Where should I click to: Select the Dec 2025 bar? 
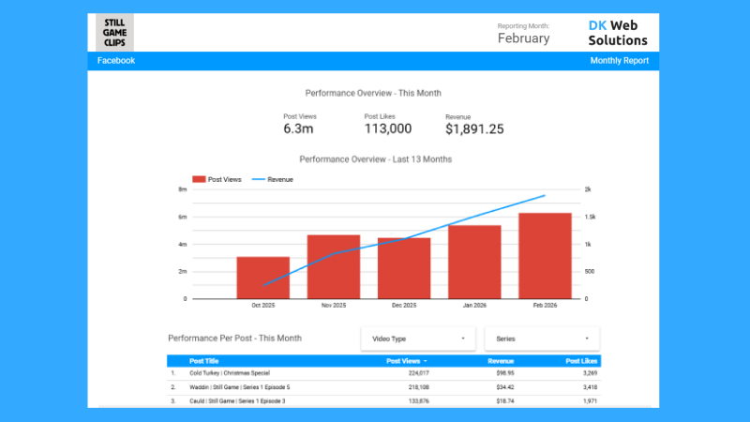[404, 268]
